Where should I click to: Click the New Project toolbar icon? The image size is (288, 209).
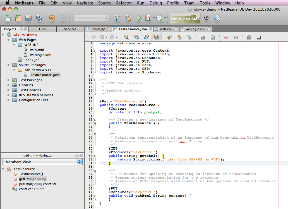click(17, 18)
